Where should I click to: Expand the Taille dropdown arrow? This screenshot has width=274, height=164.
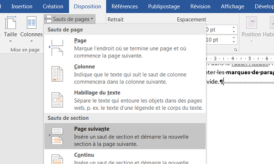(x=11, y=41)
